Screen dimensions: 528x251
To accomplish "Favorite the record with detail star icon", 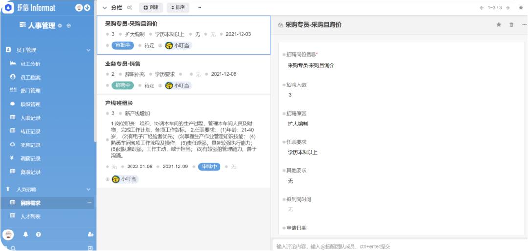I will (x=499, y=25).
